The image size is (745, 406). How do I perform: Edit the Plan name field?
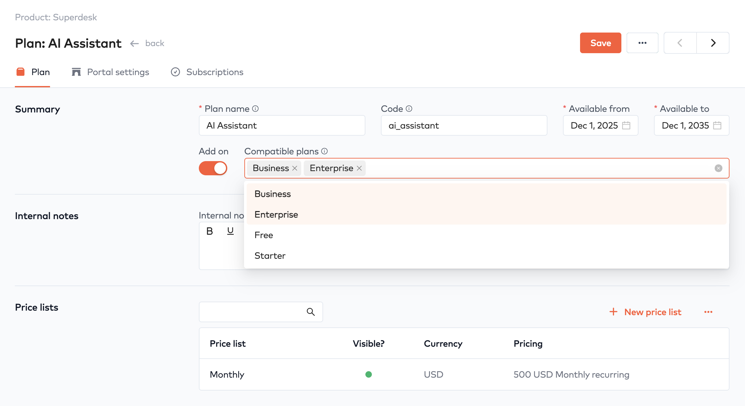(x=282, y=125)
